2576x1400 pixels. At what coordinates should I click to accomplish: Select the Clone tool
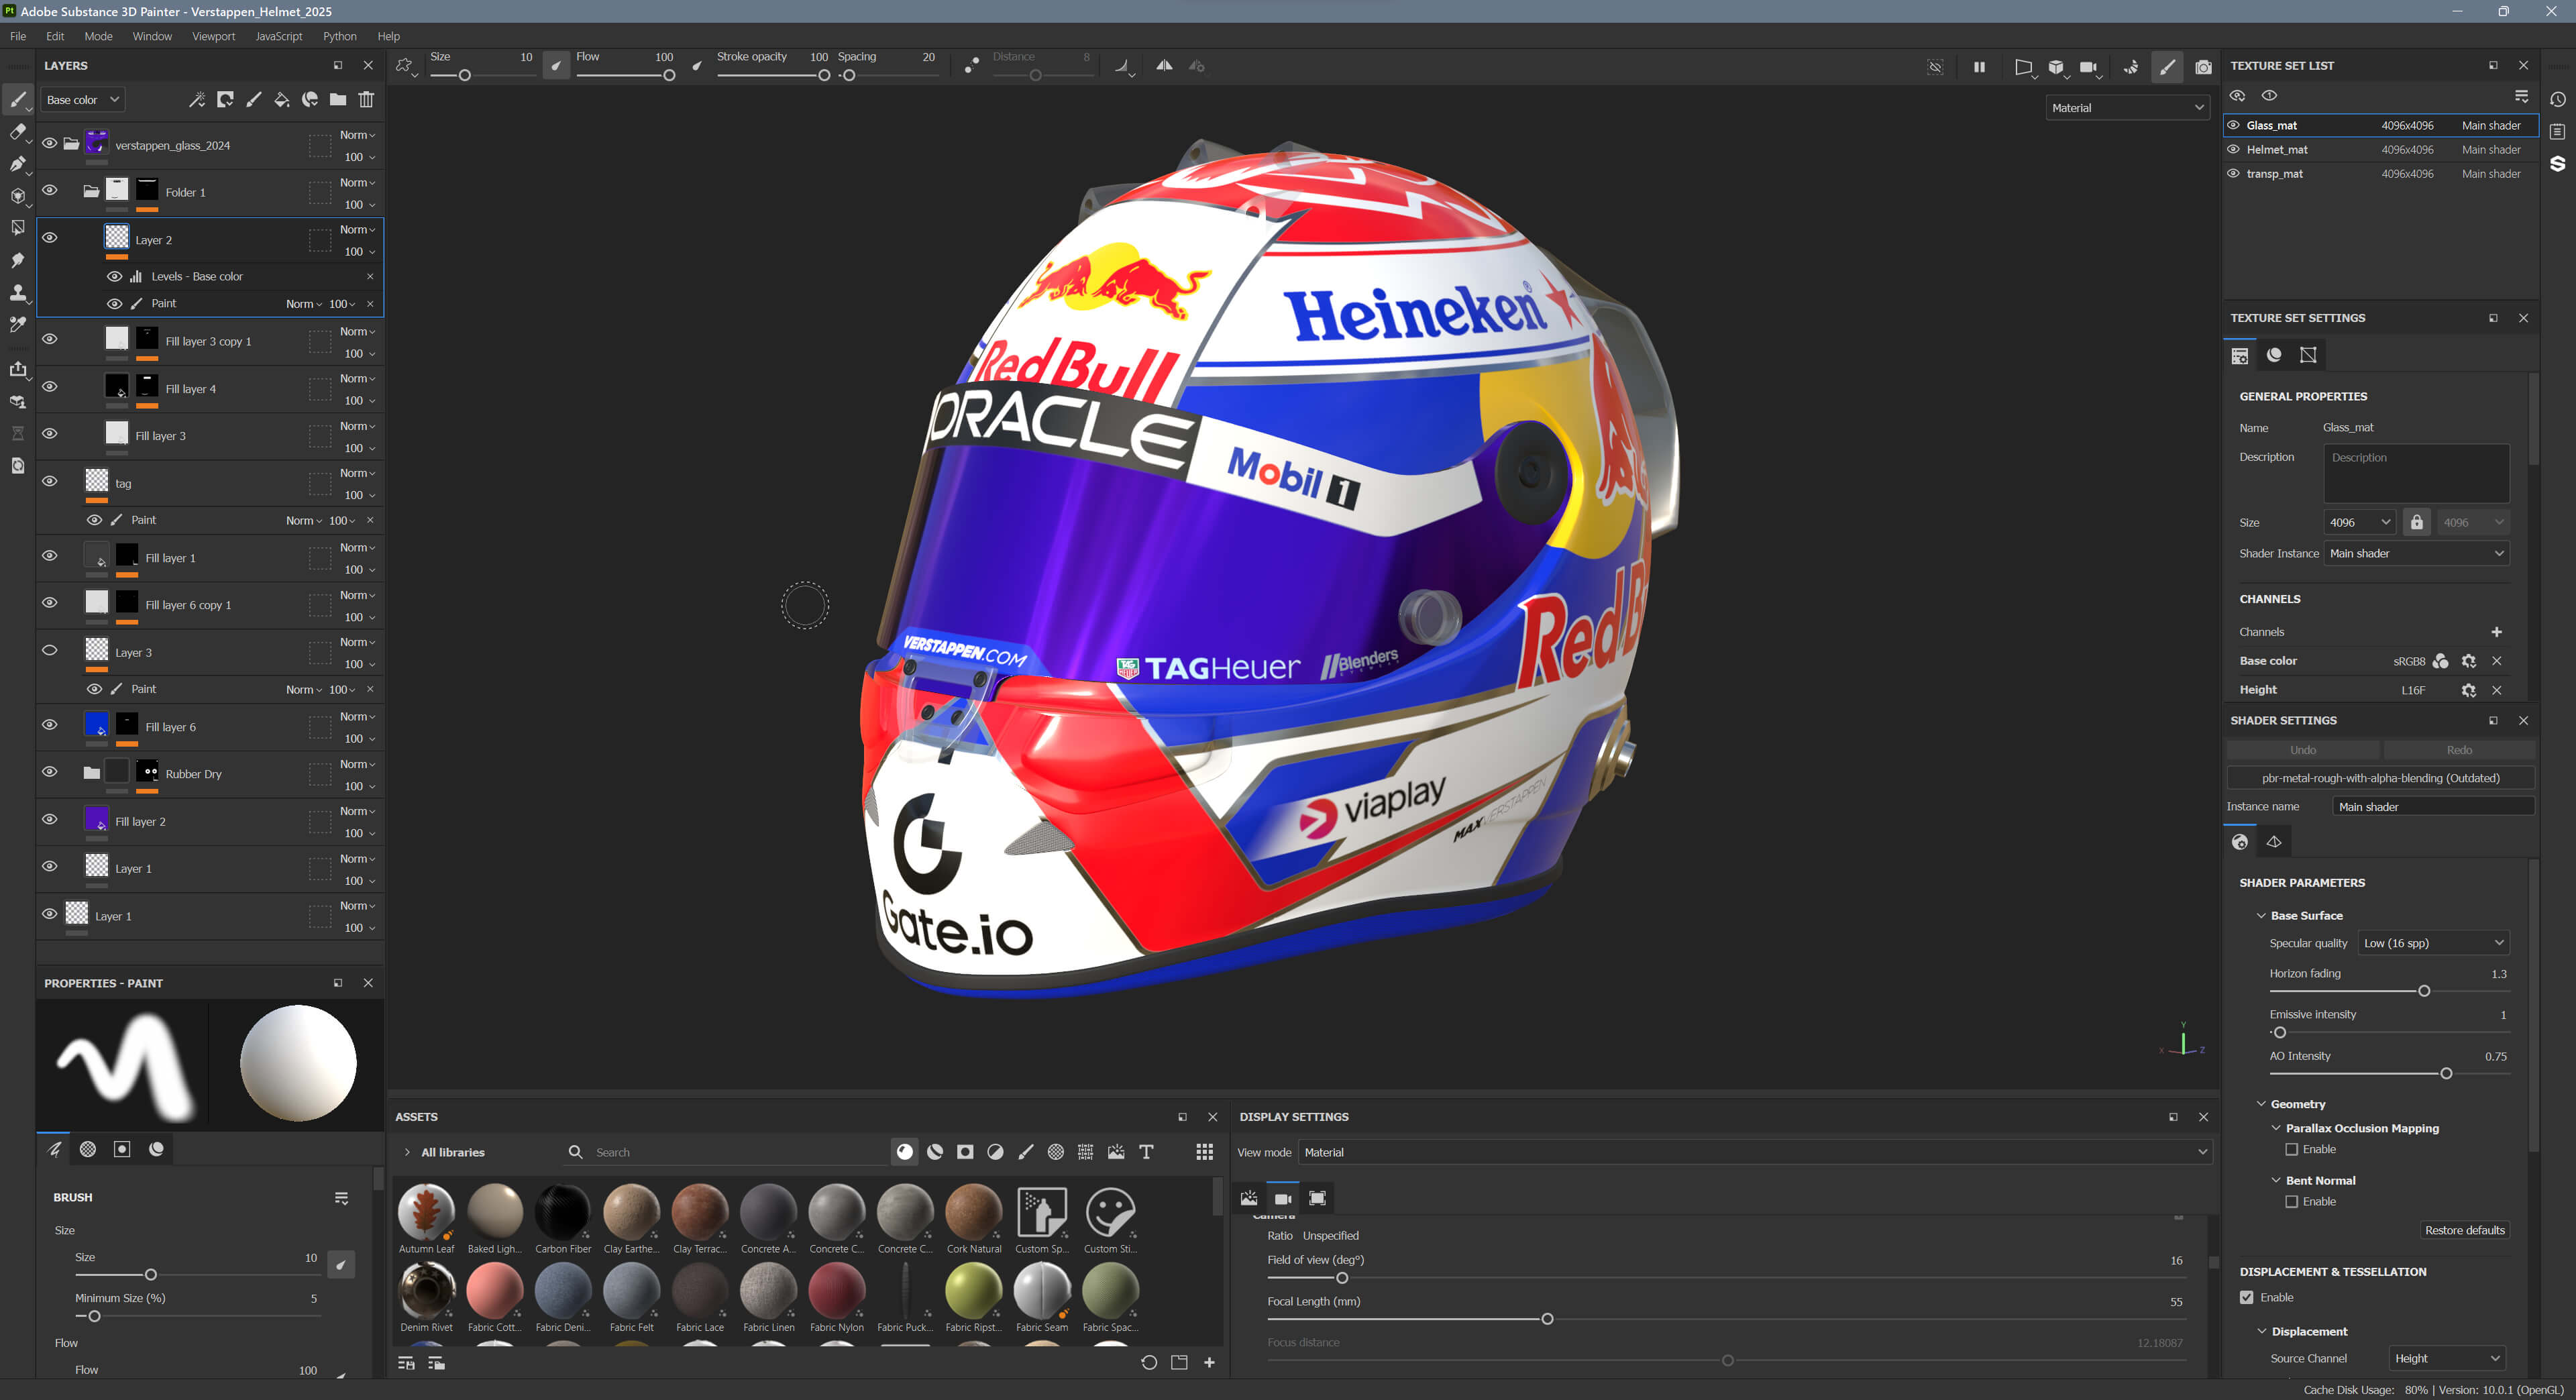coord(18,292)
